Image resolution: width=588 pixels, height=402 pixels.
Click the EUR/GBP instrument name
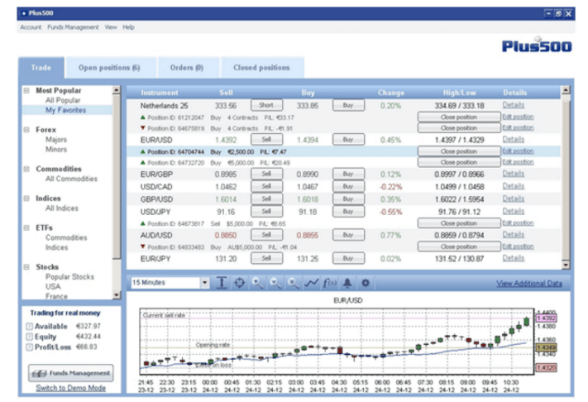point(155,175)
